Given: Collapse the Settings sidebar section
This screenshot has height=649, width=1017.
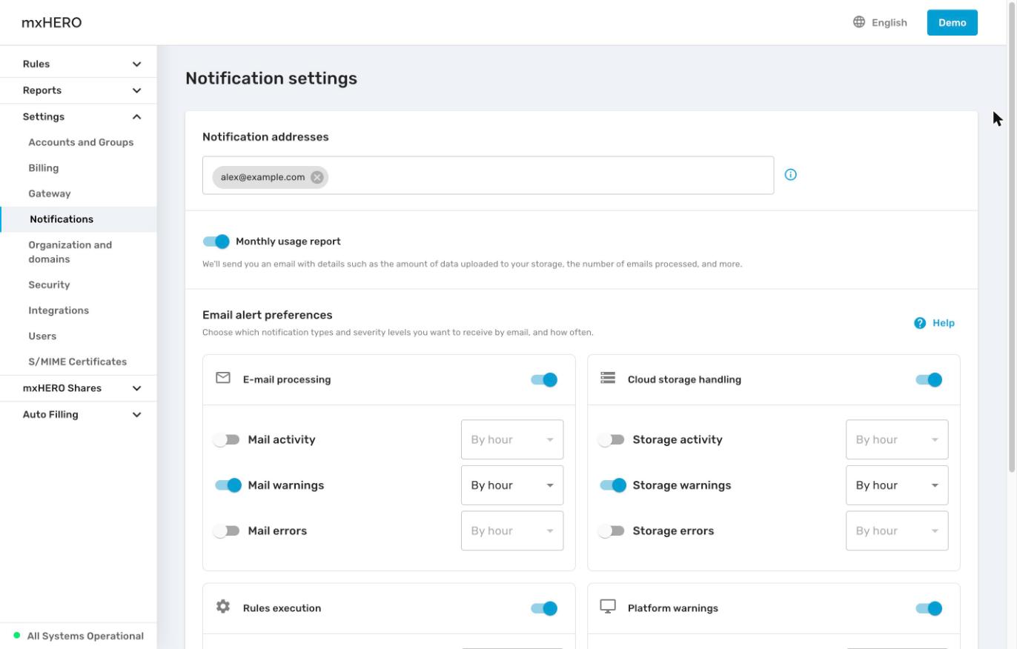Looking at the screenshot, I should pos(79,116).
